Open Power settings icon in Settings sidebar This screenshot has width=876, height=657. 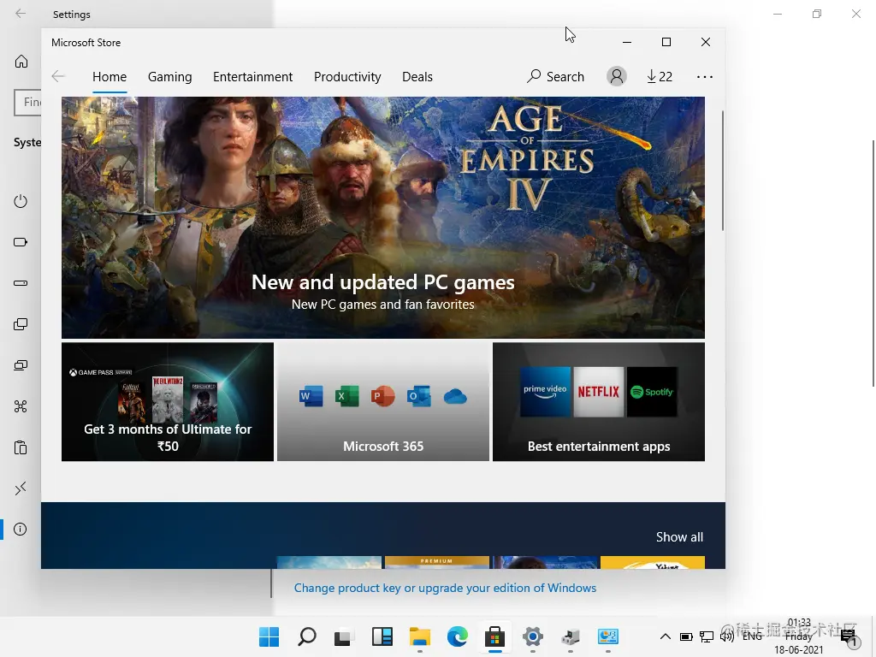(x=21, y=201)
